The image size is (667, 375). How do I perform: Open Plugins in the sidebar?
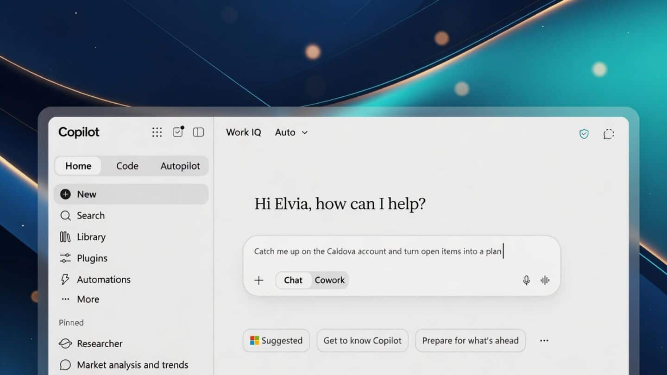[x=131, y=258]
